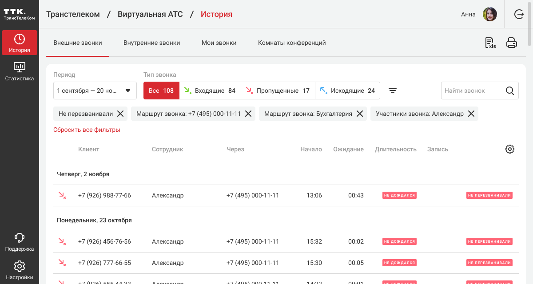
Task: Export call history to XLS file
Action: (x=490, y=43)
